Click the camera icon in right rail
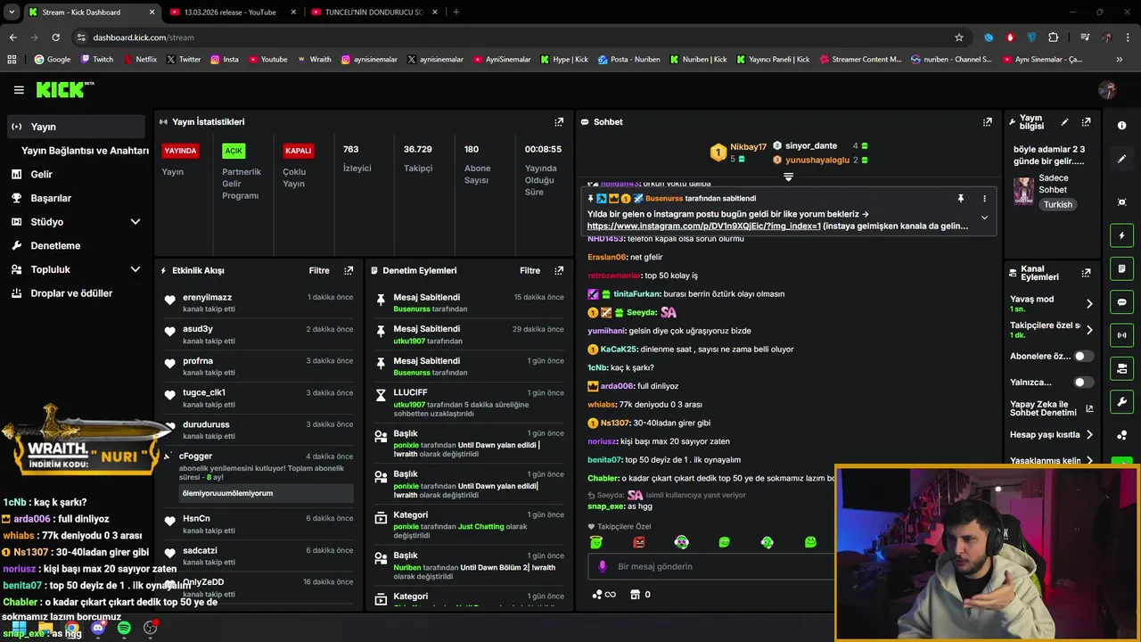 (x=1121, y=368)
